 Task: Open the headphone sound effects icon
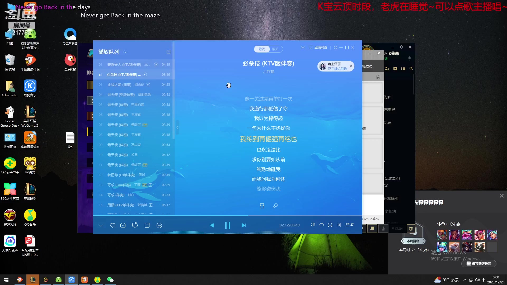pyautogui.click(x=330, y=225)
